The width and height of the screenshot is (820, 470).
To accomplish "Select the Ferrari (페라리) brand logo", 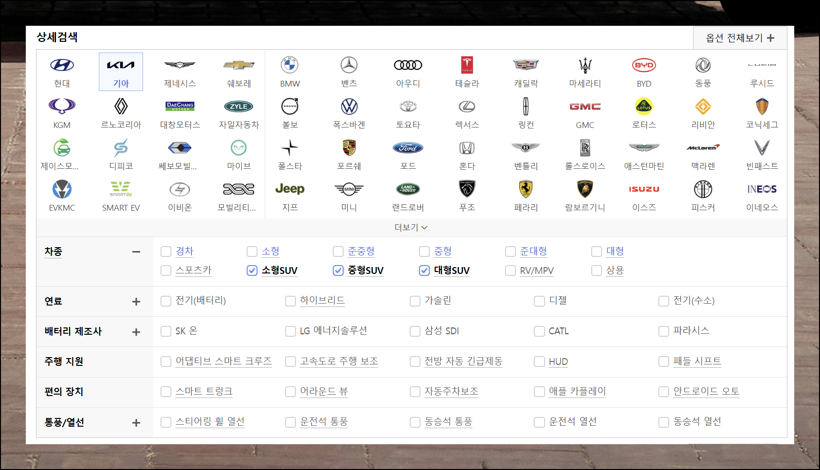I will click(526, 189).
